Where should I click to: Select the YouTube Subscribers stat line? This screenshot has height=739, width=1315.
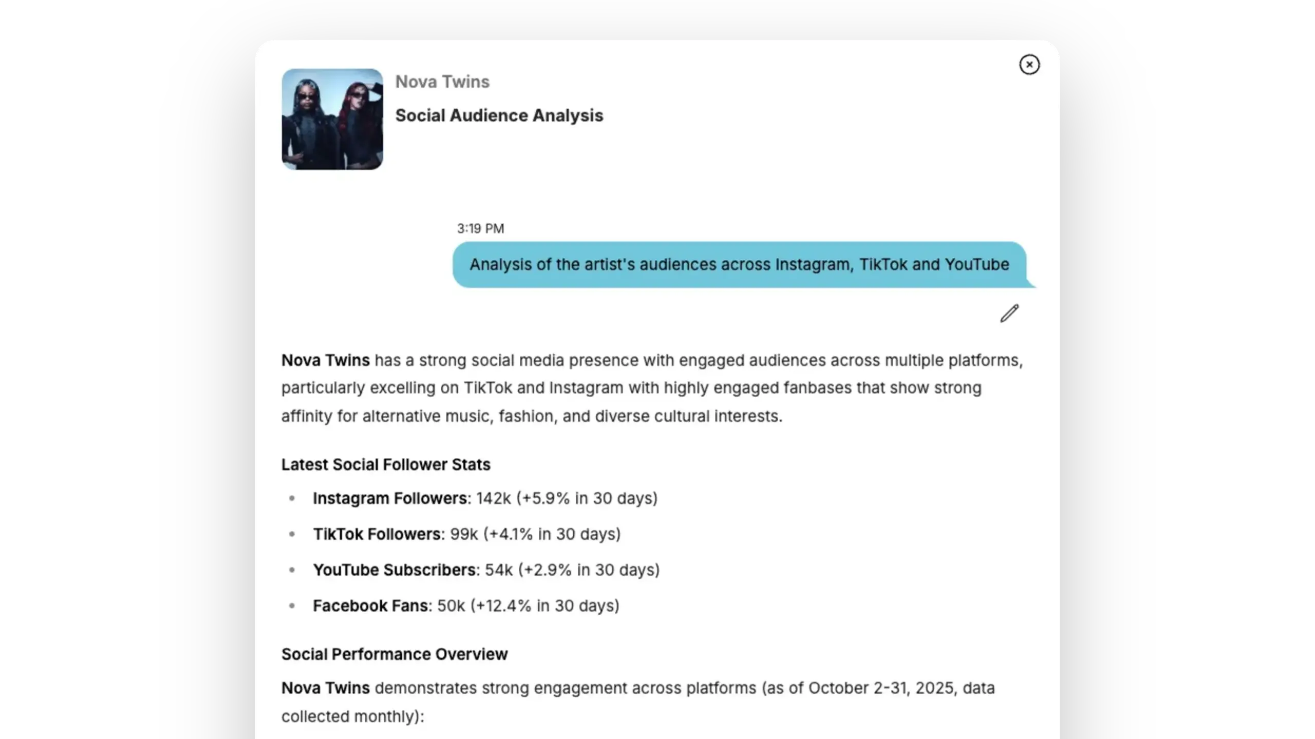click(x=486, y=569)
